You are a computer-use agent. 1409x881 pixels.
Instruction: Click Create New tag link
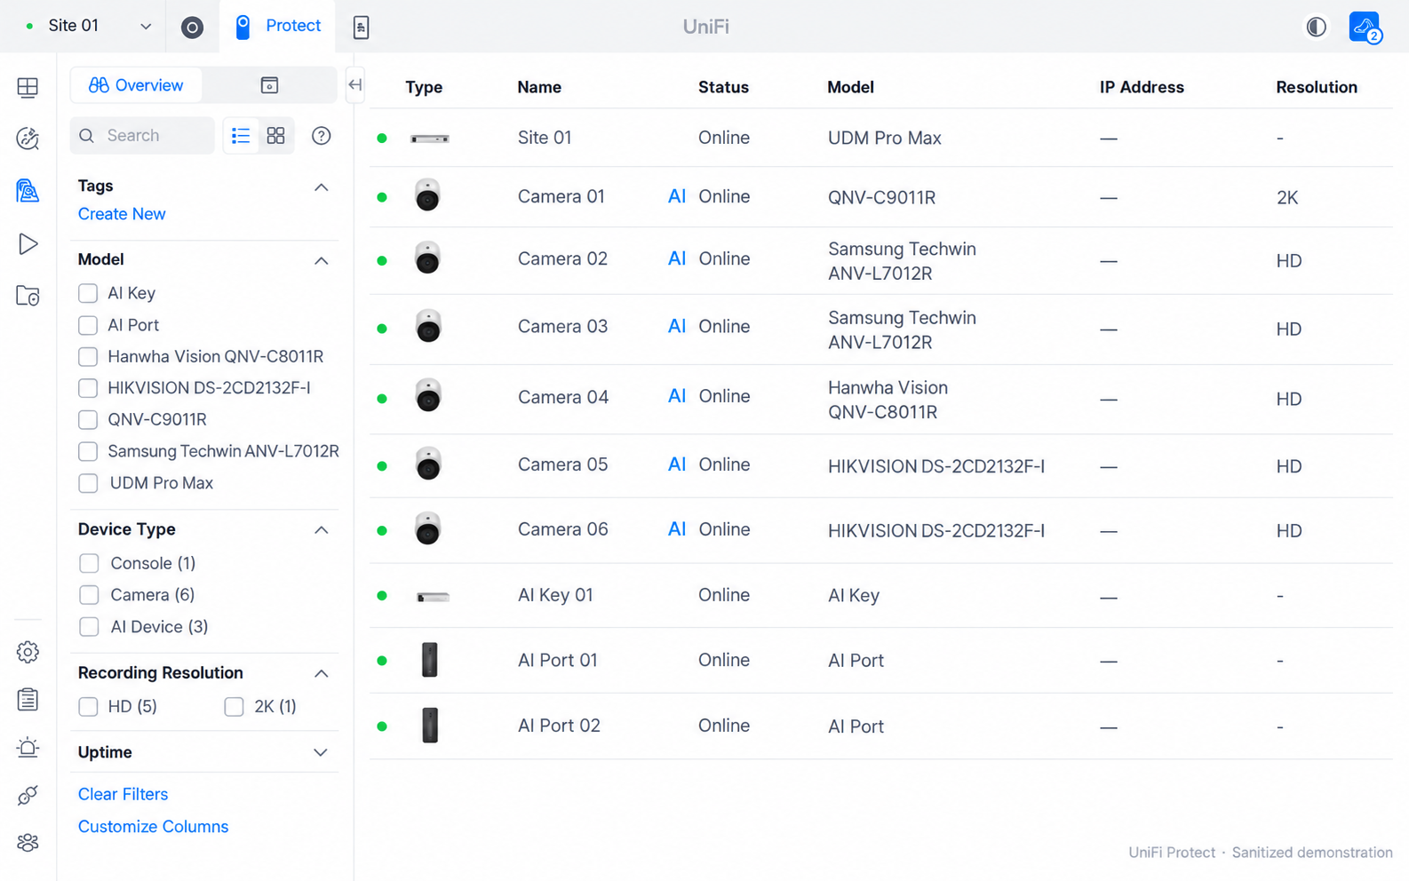[122, 214]
